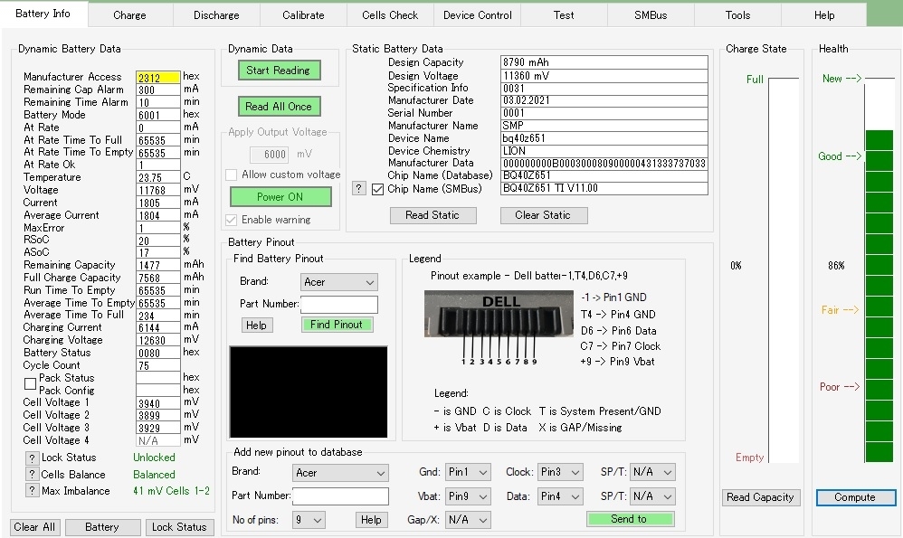
Task: Click the help icon beside Lock Status
Action: click(32, 458)
